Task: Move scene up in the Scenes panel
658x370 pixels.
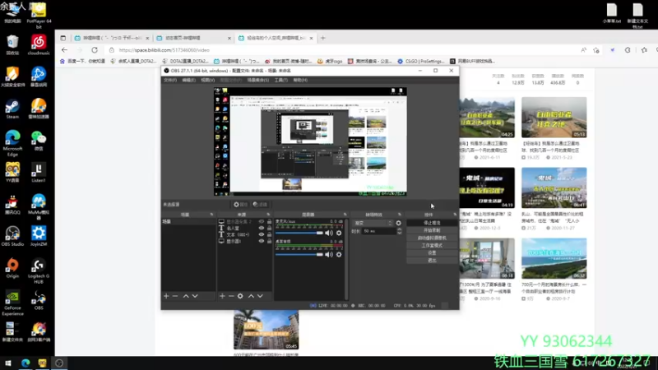Action: (x=186, y=296)
